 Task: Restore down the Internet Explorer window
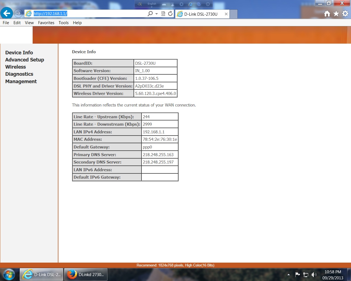(x=329, y=3)
